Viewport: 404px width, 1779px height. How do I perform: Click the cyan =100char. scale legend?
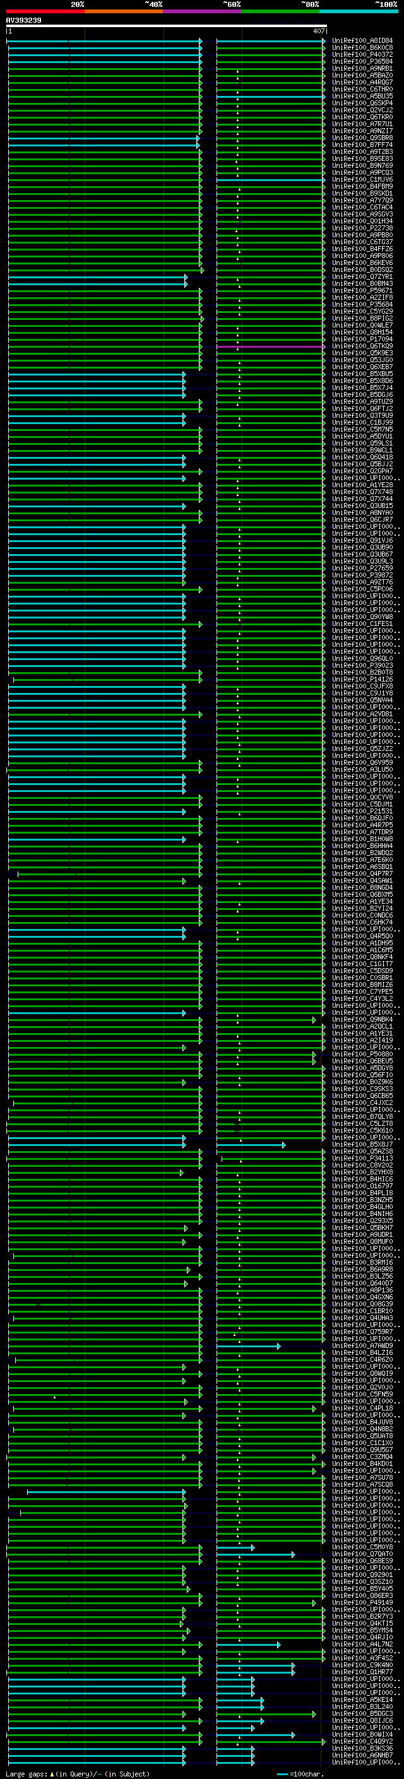tap(300, 1774)
